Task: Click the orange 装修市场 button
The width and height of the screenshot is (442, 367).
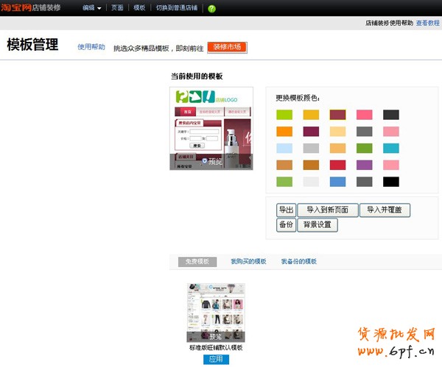Action: (227, 47)
